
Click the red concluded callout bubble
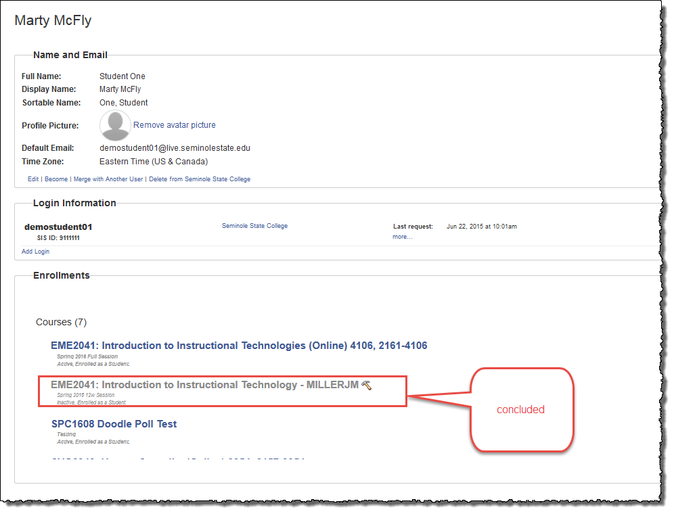pyautogui.click(x=521, y=409)
